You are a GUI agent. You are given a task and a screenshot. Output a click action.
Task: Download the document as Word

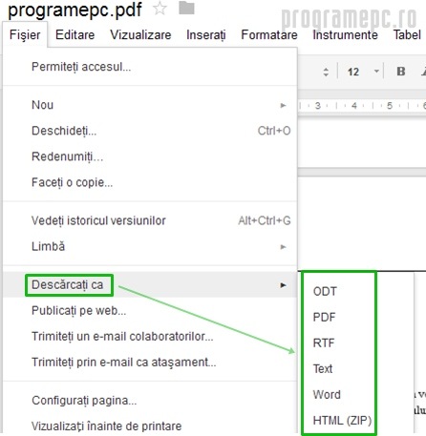click(327, 394)
